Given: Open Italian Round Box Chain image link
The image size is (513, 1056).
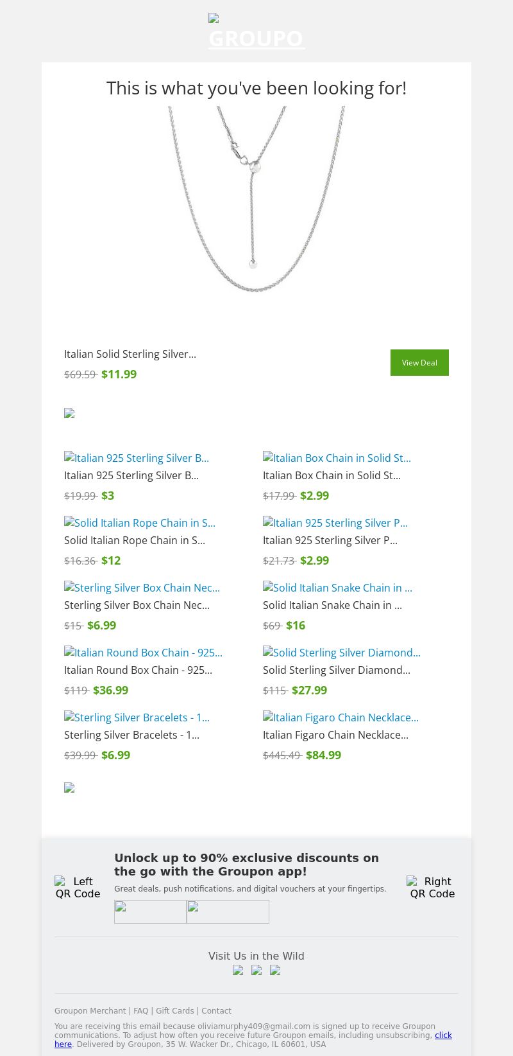Looking at the screenshot, I should coord(143,653).
